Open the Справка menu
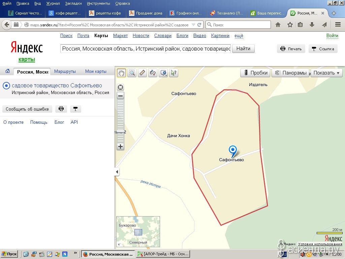The height and width of the screenshot is (259, 345). 123,3
